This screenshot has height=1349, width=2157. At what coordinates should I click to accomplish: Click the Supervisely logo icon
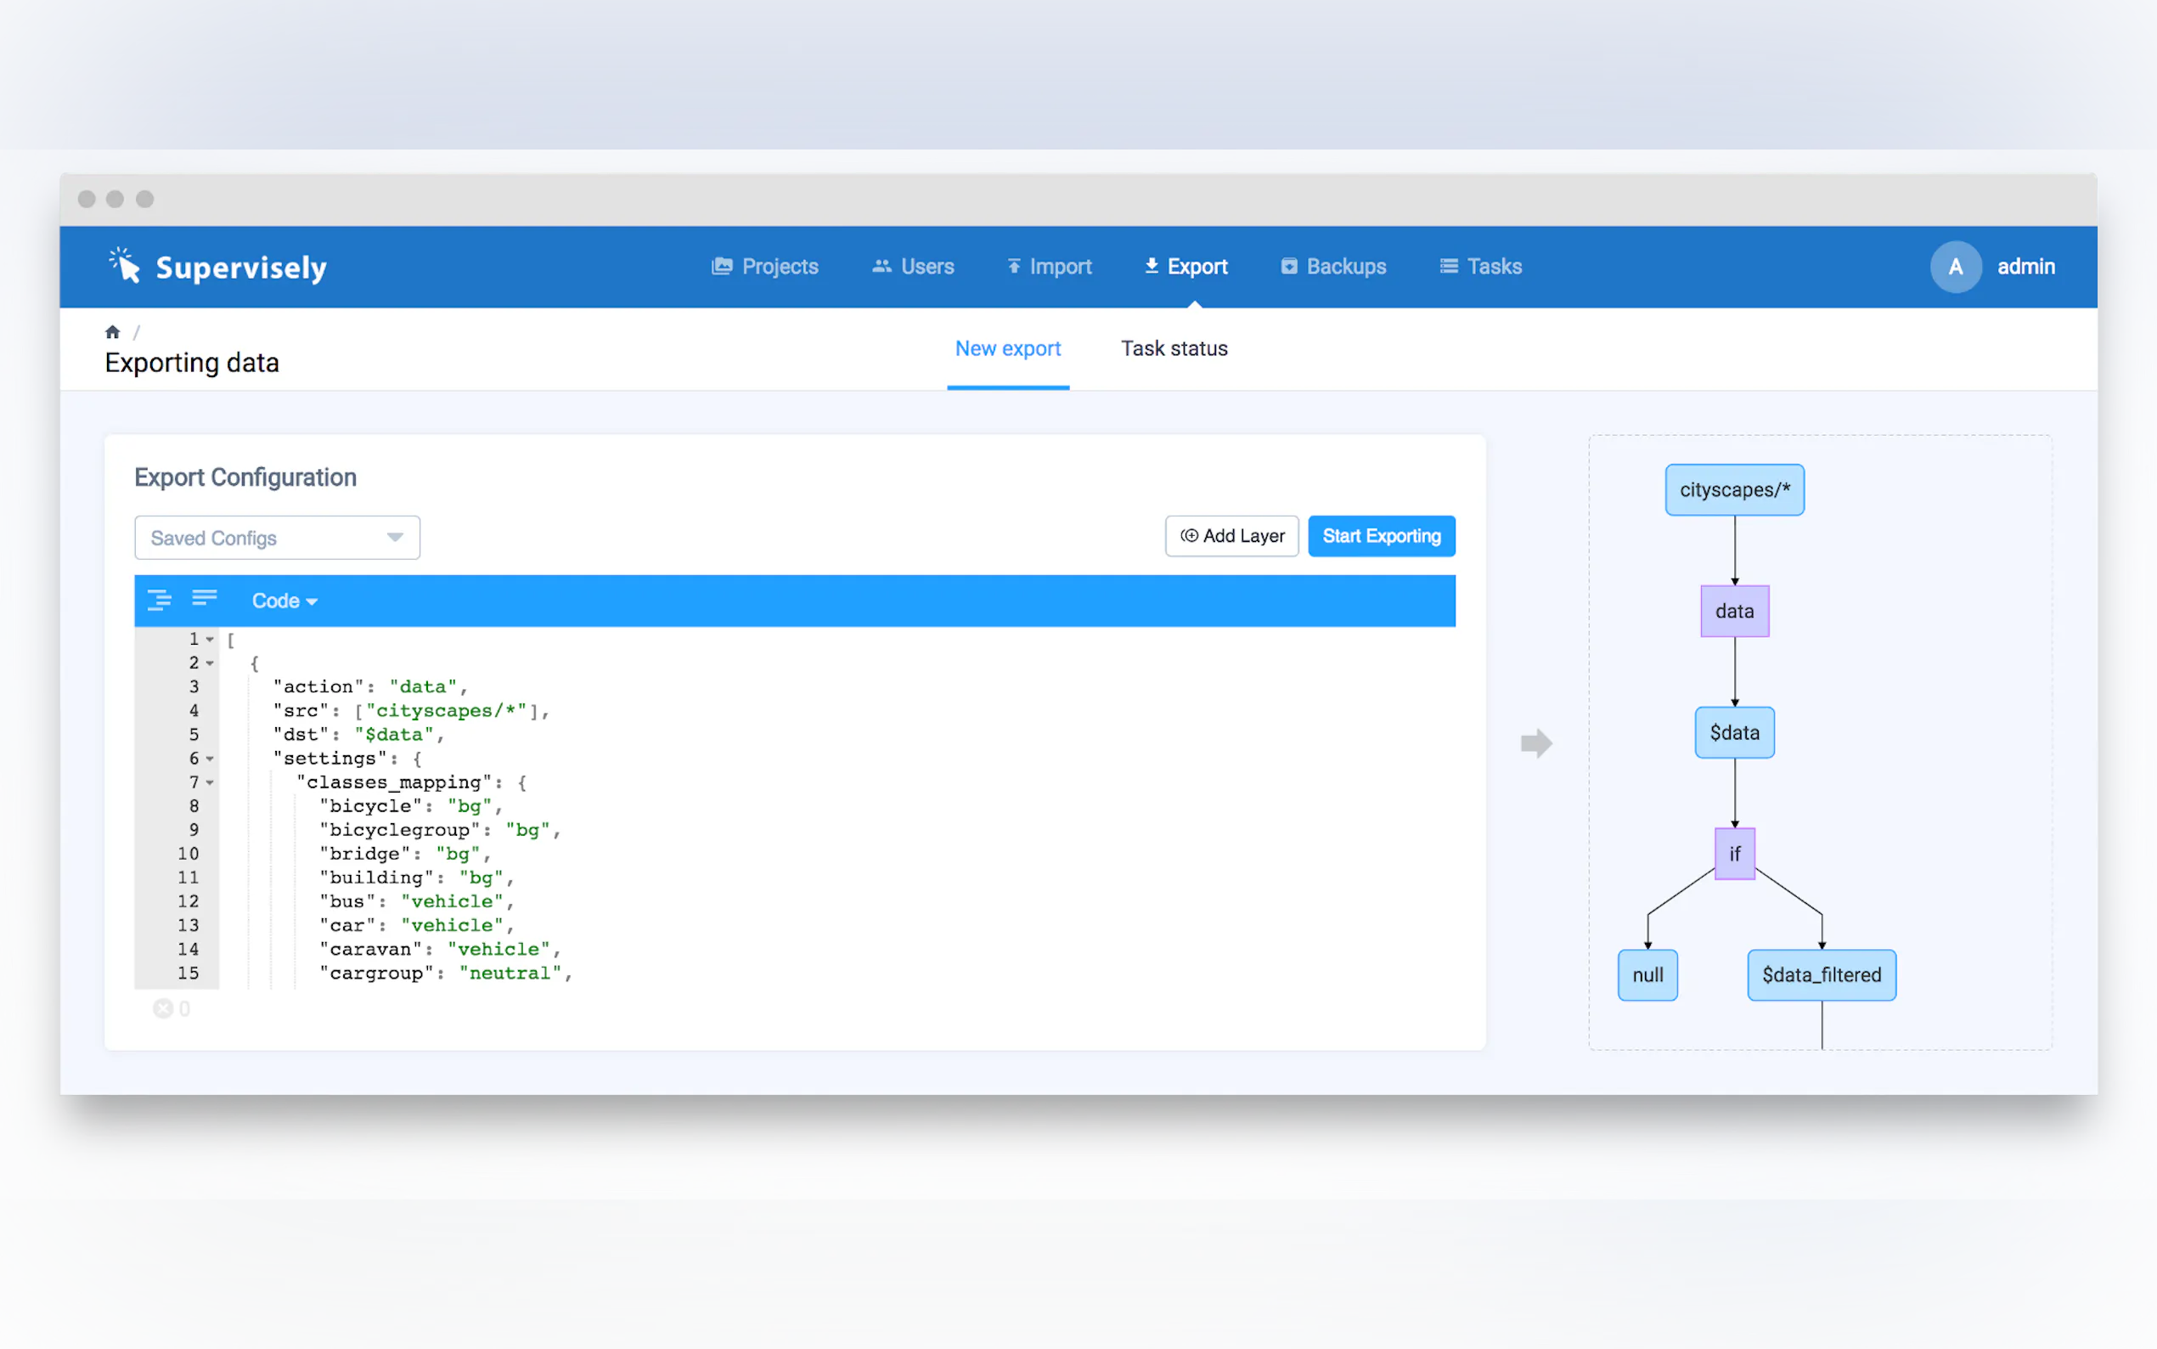pyautogui.click(x=125, y=265)
